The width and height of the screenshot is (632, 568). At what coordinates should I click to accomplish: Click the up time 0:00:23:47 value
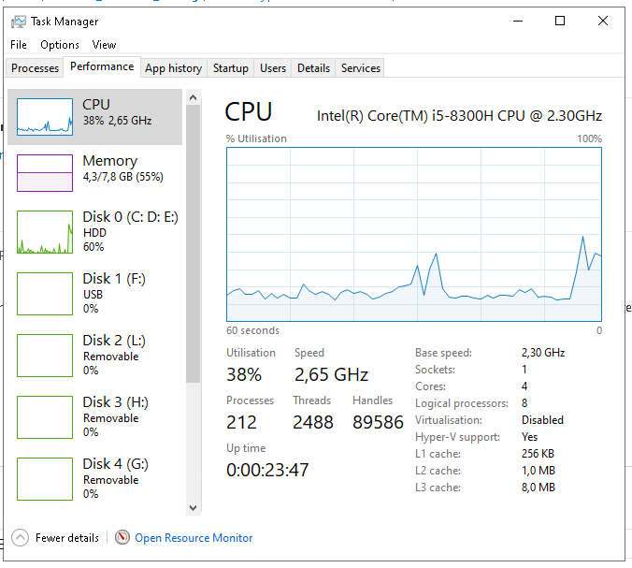pyautogui.click(x=267, y=470)
